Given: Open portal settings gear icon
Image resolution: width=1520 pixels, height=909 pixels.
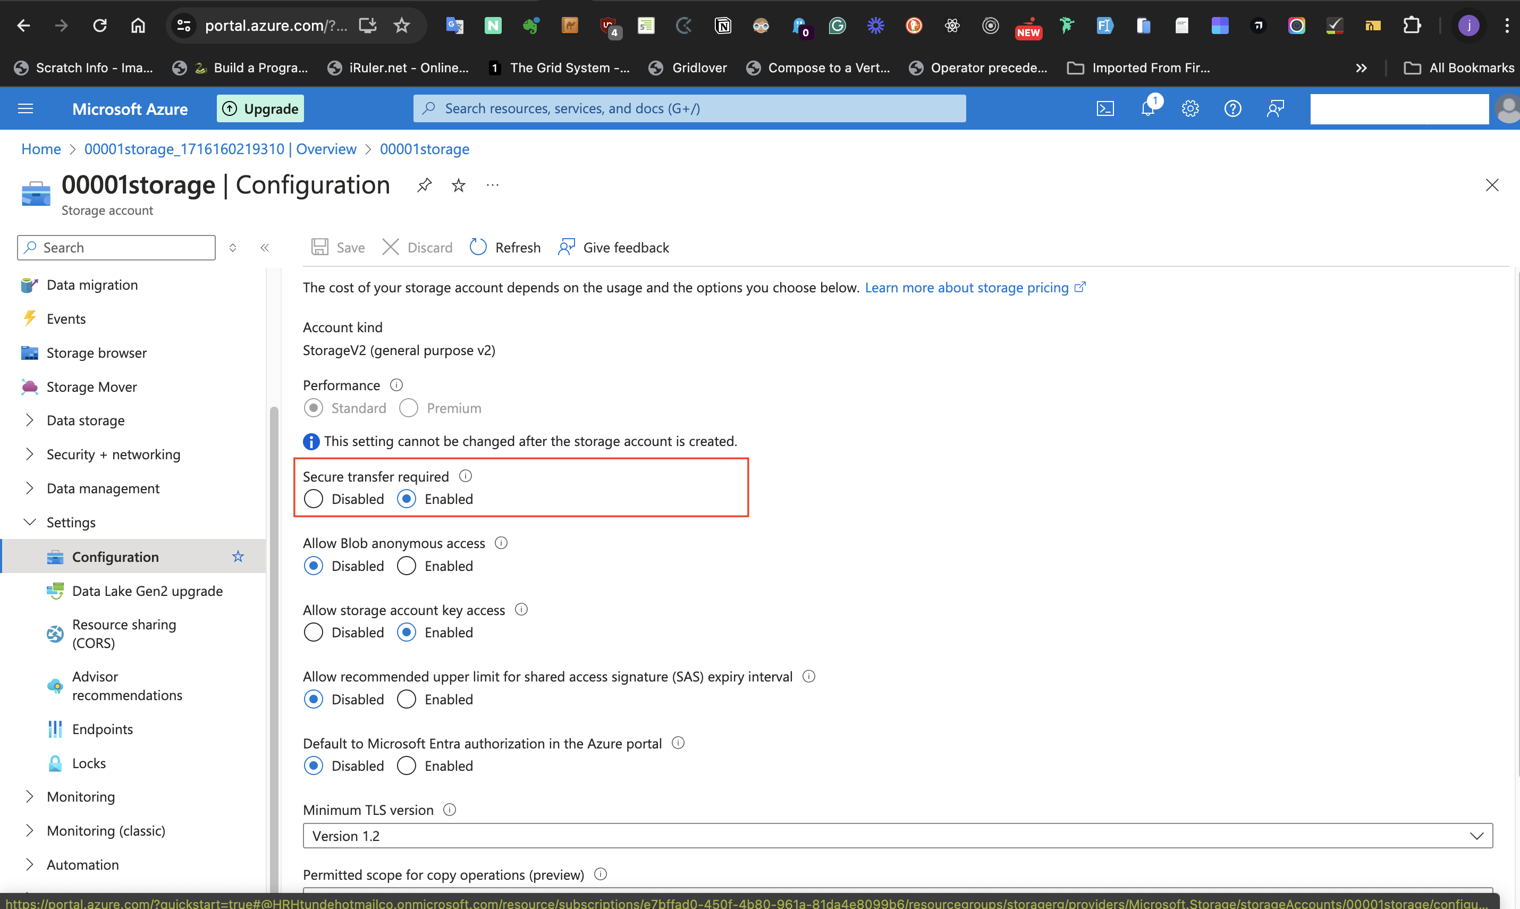Looking at the screenshot, I should coord(1190,108).
